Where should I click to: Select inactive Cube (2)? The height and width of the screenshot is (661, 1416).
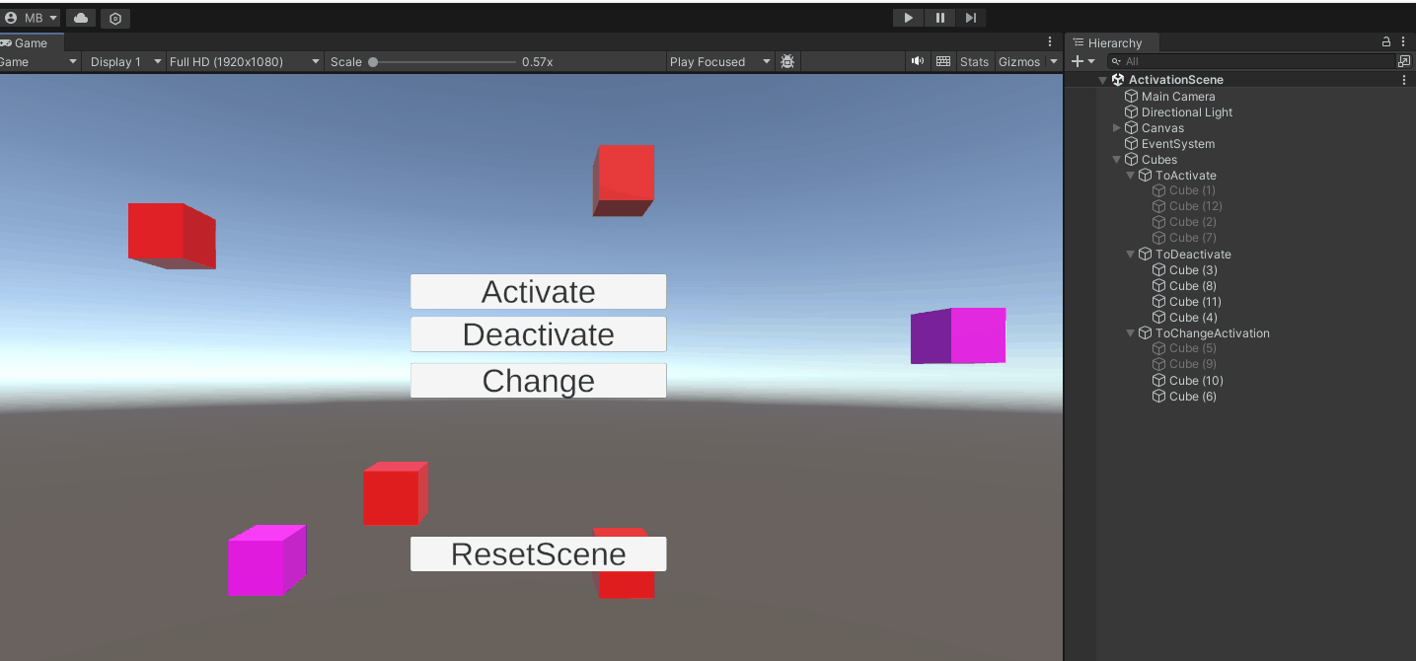pyautogui.click(x=1192, y=222)
